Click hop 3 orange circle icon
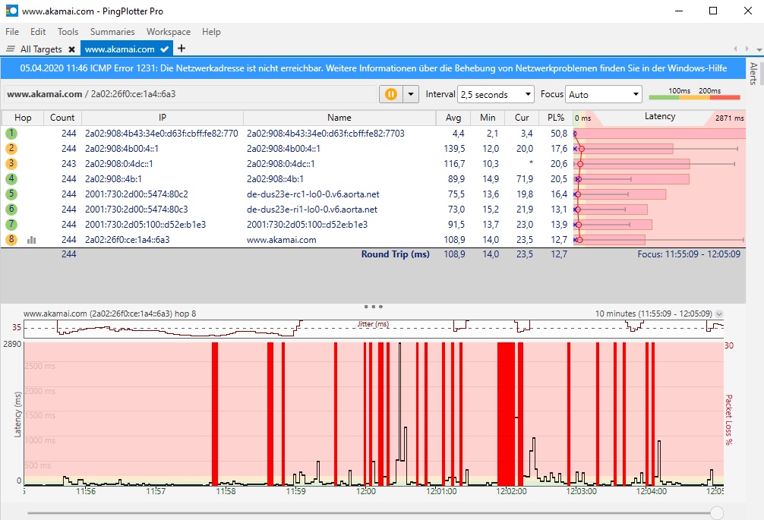Screen dimensions: 764x520 tap(11, 164)
